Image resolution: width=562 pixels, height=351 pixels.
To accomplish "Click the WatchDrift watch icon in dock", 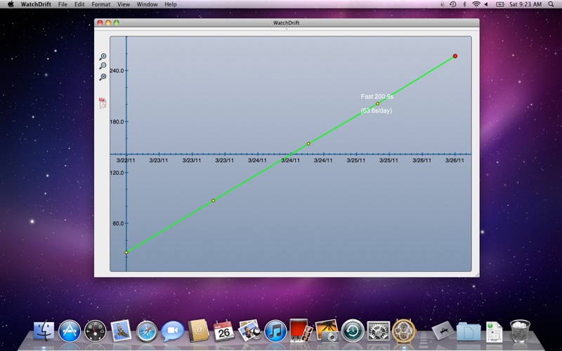I will point(404,330).
